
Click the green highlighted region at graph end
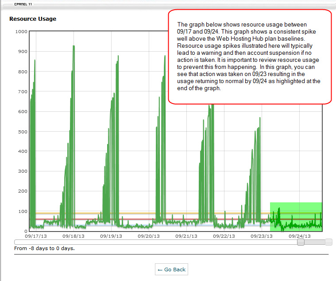tap(296, 216)
